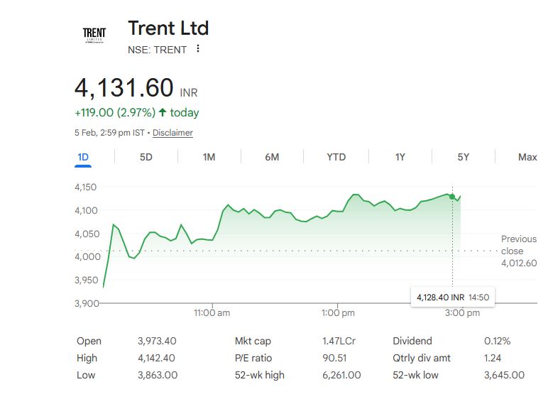Open the 1Y chart tab
Screen dimensions: 548x409
coord(400,157)
